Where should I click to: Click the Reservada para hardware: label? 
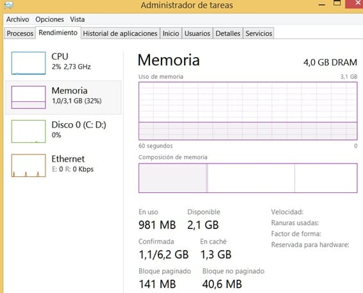tap(310, 245)
